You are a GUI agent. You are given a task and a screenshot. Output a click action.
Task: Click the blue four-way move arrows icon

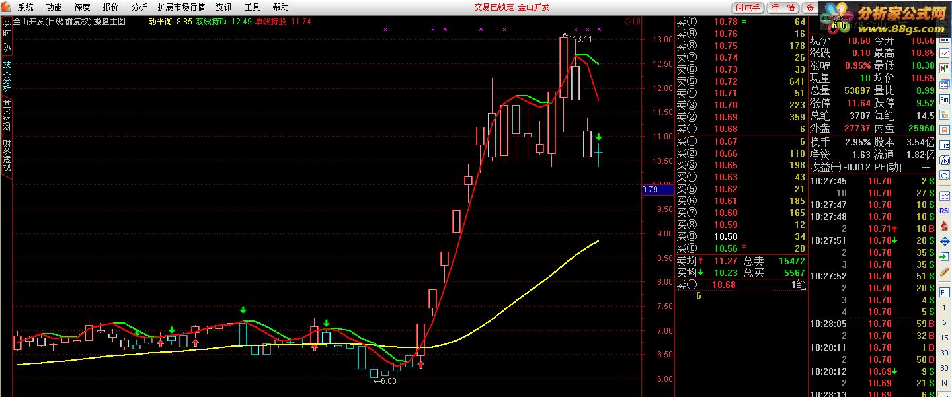tap(945, 242)
